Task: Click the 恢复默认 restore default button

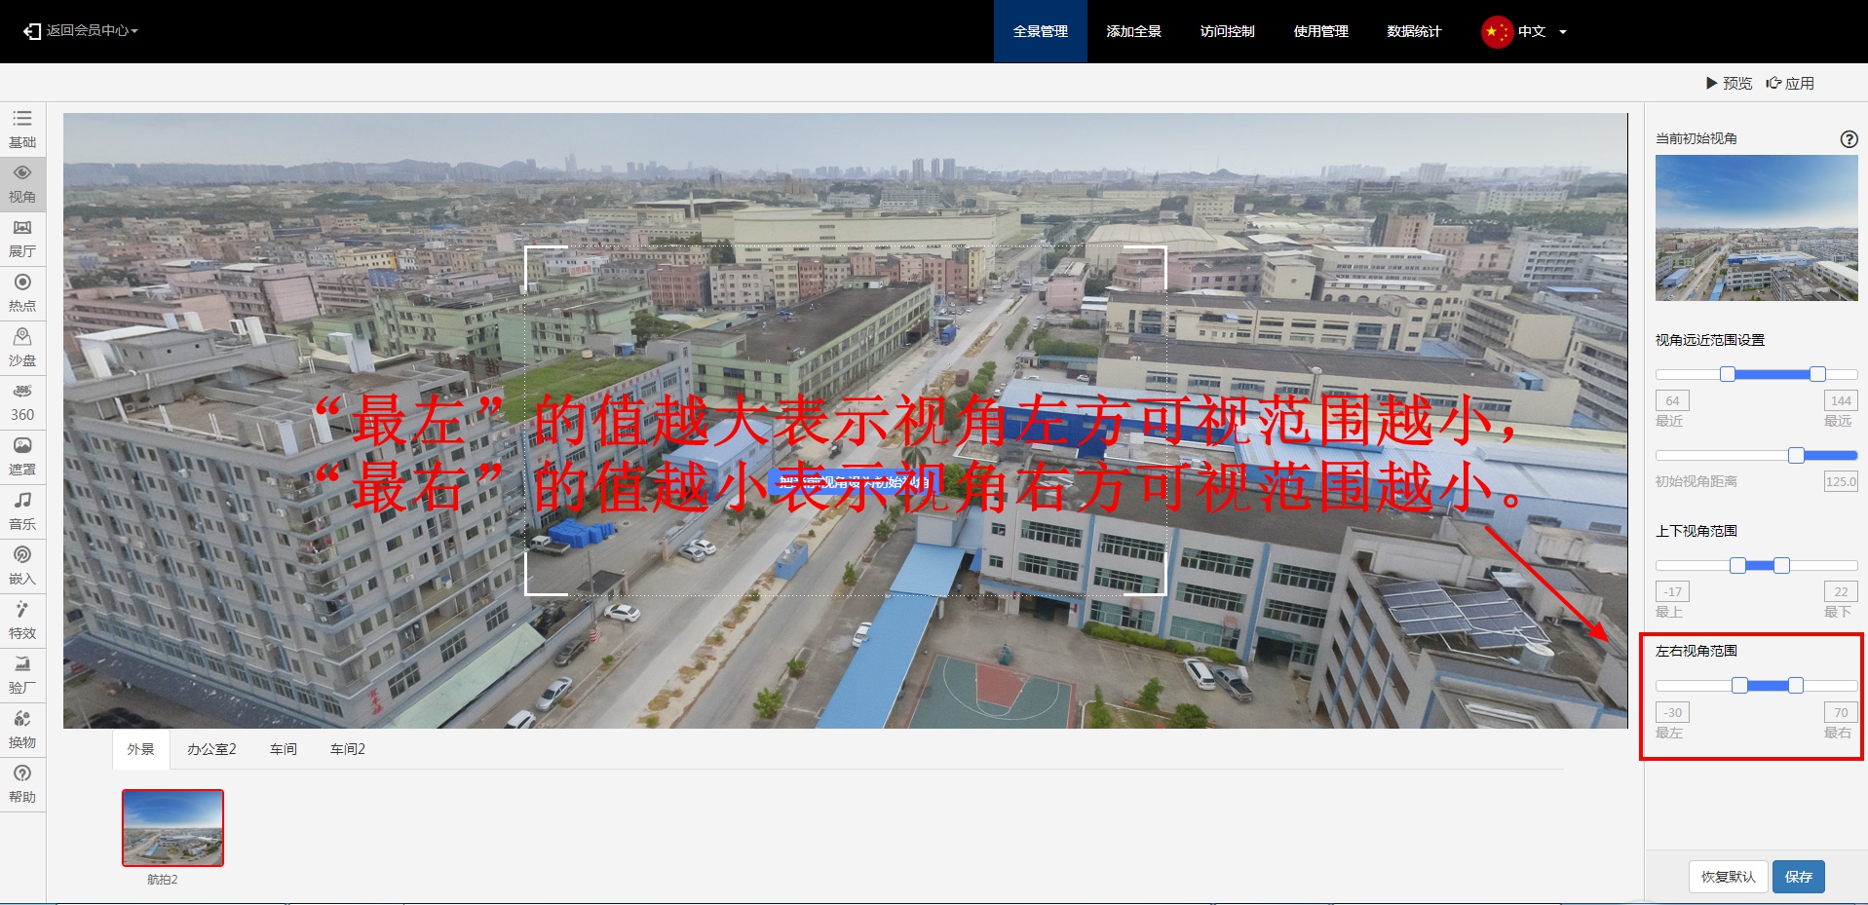Action: click(1728, 877)
